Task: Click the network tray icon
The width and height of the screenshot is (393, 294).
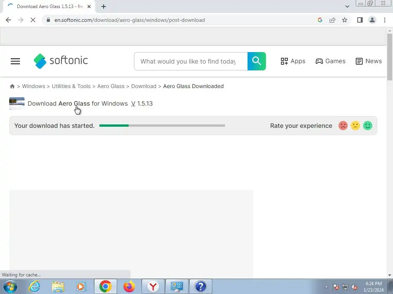Action: click(x=345, y=287)
